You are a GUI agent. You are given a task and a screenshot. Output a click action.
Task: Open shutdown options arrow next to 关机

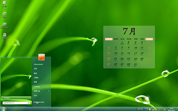tap(43, 103)
